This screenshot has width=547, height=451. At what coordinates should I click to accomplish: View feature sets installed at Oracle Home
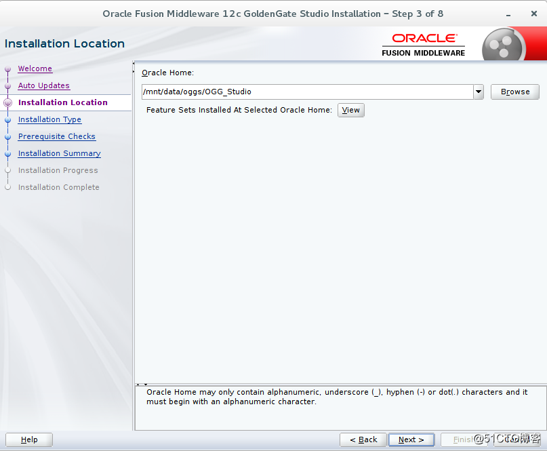coord(350,110)
